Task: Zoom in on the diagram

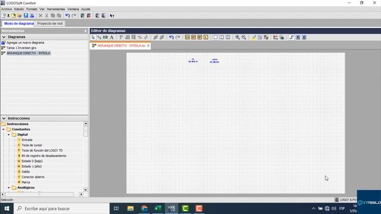Action: [x=238, y=37]
